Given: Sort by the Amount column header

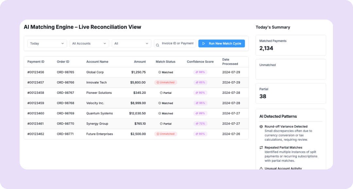Looking at the screenshot, I should [x=140, y=62].
